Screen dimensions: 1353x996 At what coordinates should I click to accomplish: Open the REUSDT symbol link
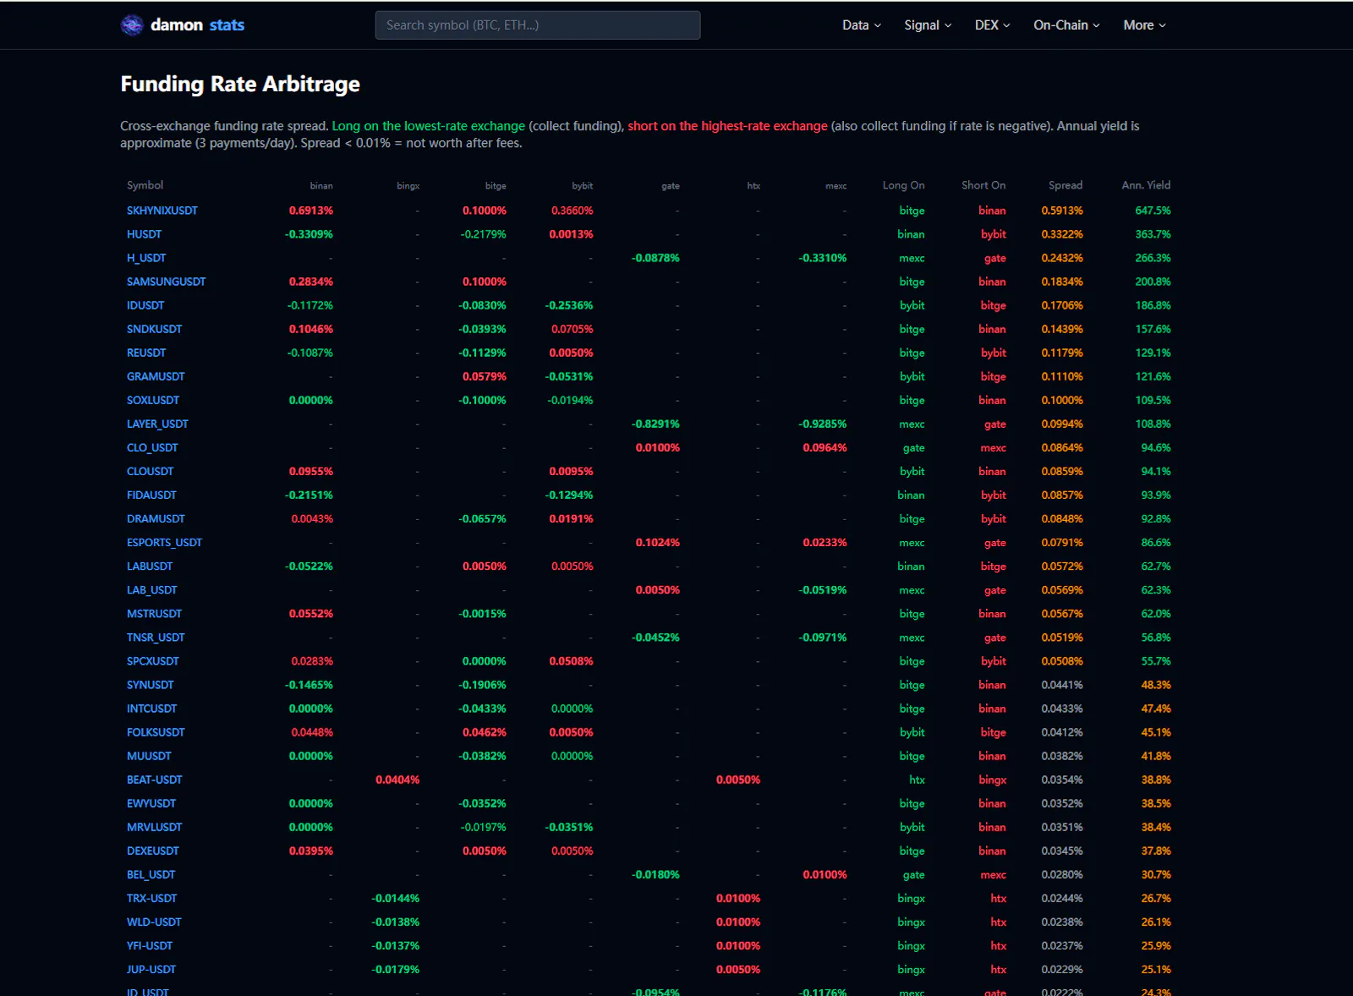click(x=146, y=353)
